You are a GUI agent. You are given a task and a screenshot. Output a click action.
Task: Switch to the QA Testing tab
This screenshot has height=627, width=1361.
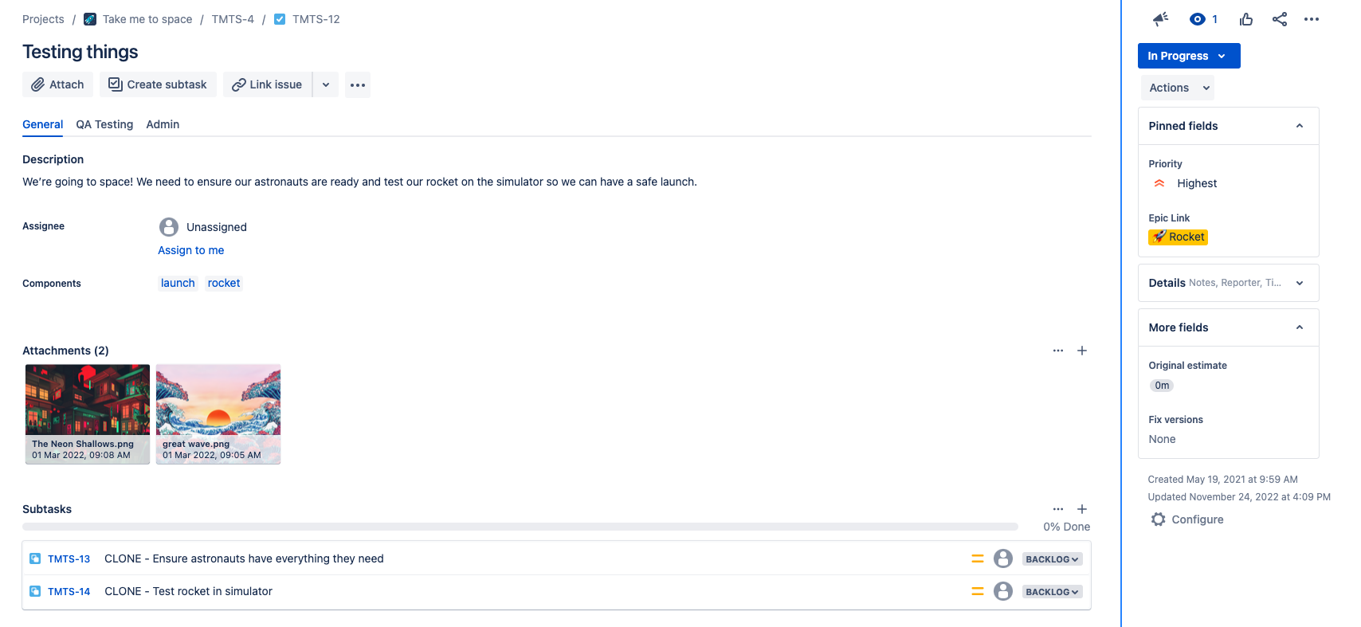(x=104, y=124)
